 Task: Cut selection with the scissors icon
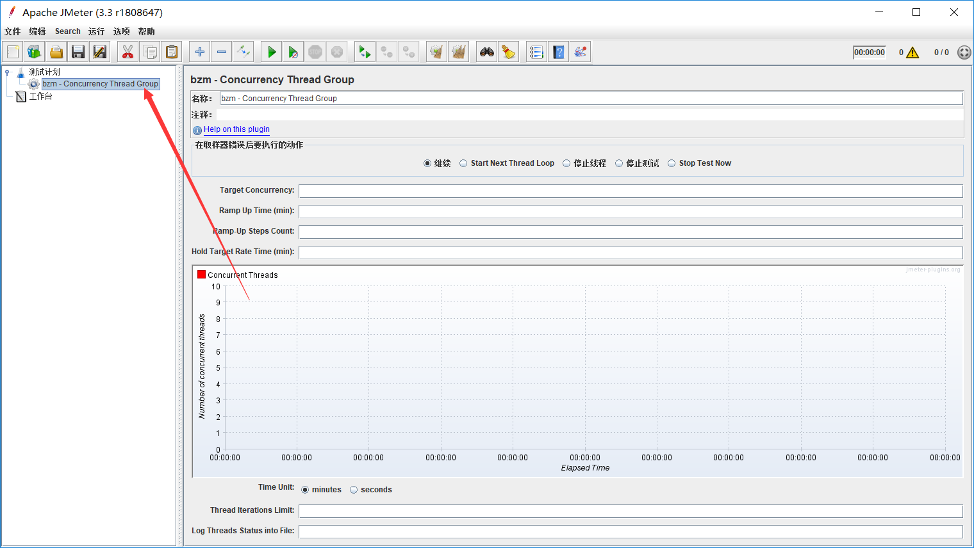tap(128, 52)
